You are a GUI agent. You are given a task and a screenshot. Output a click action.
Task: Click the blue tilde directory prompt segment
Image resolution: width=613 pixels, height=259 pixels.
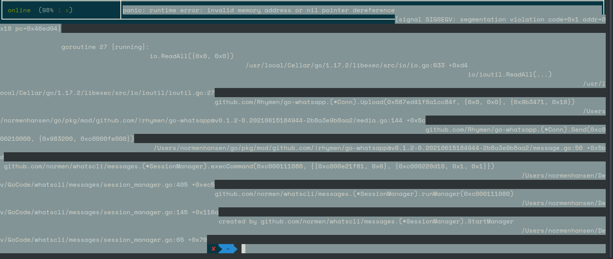[228, 249]
